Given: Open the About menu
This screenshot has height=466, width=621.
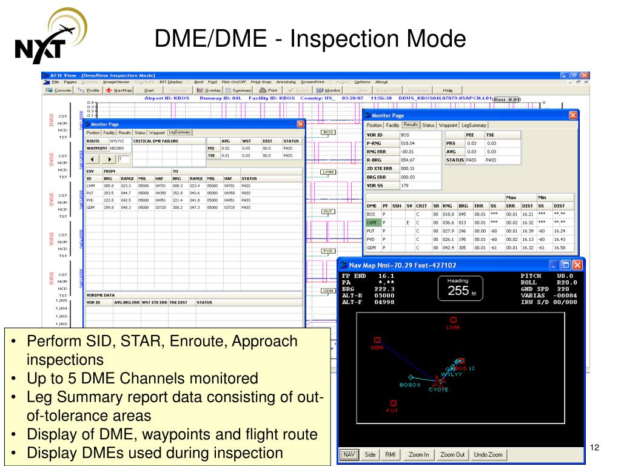Looking at the screenshot, I should point(381,82).
